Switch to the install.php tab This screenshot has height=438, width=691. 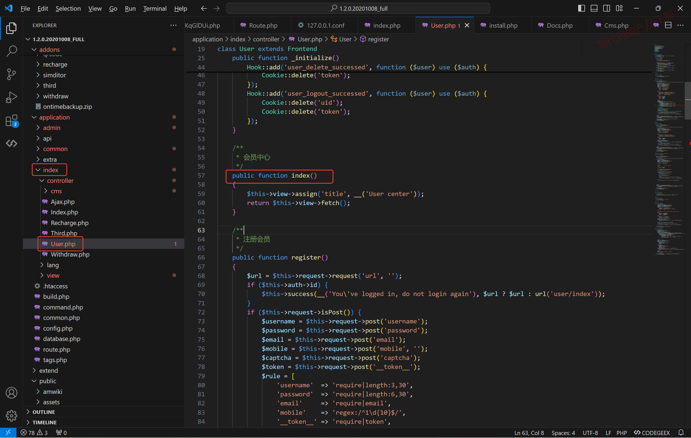(x=503, y=25)
